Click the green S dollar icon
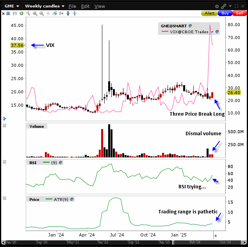248x247 pixels. click(x=21, y=13)
